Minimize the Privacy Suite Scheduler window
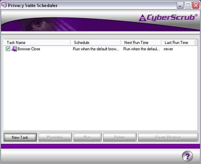201x164 pixels. (180, 5)
